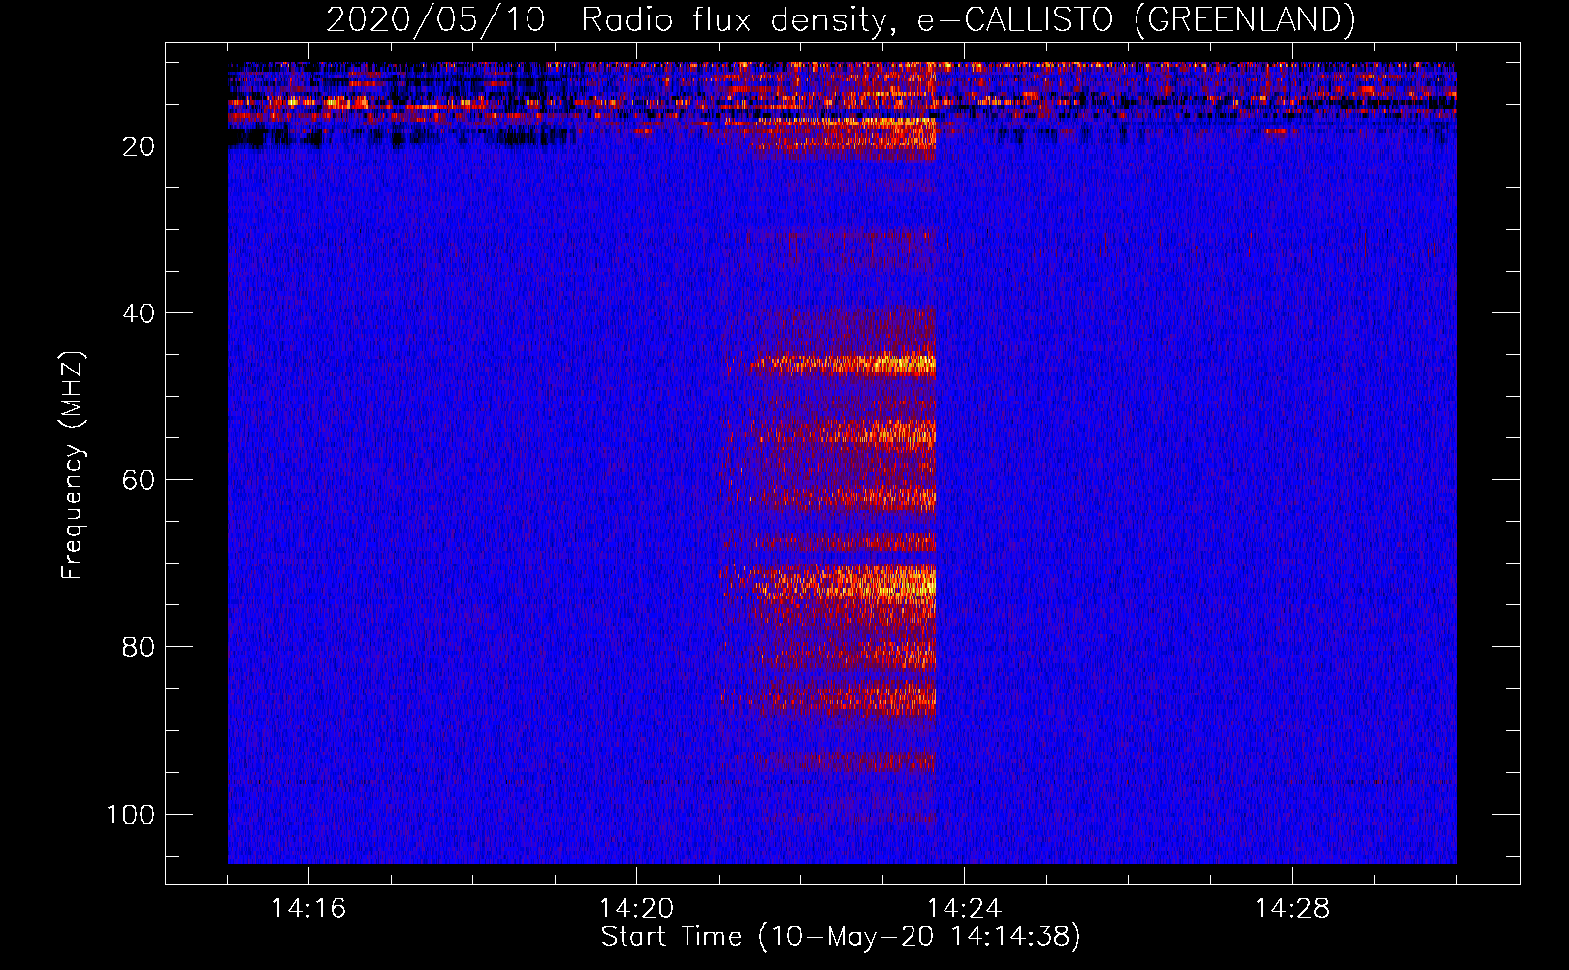Click the plot title "2020/05/10 Radio flux density, e-CALLISTO (GREENLAND)"

tap(840, 19)
